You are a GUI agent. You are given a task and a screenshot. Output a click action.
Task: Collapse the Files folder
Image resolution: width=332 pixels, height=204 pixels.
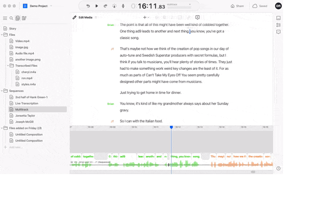pyautogui.click(x=2, y=34)
